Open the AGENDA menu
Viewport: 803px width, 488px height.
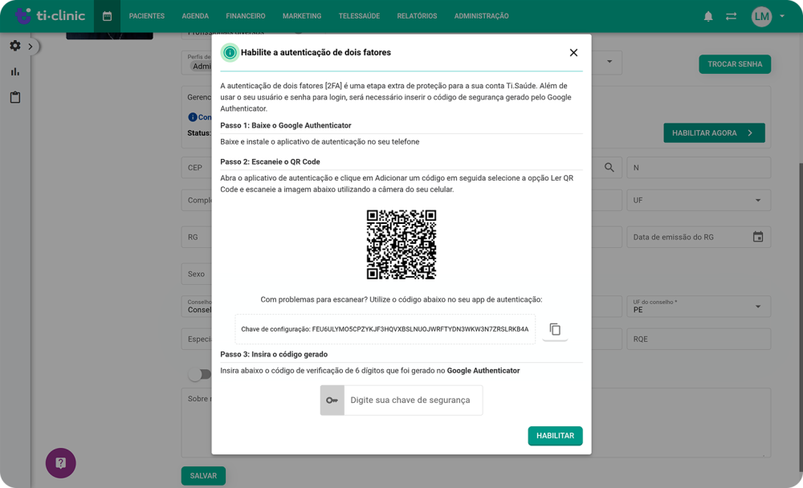tap(195, 16)
